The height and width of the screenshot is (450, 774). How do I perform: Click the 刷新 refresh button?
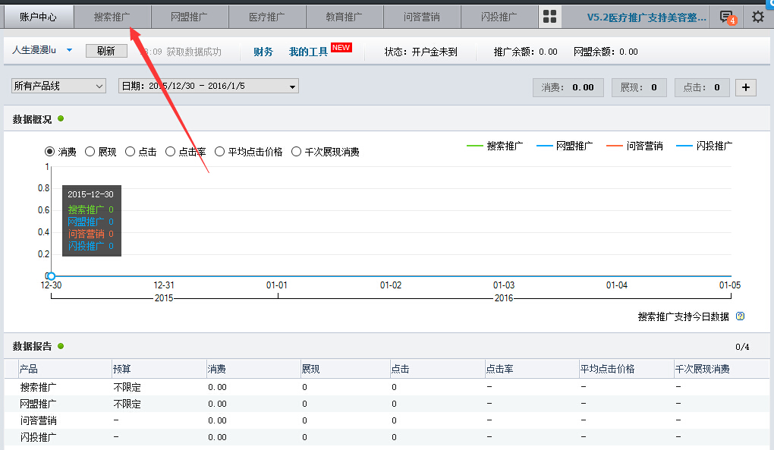106,51
